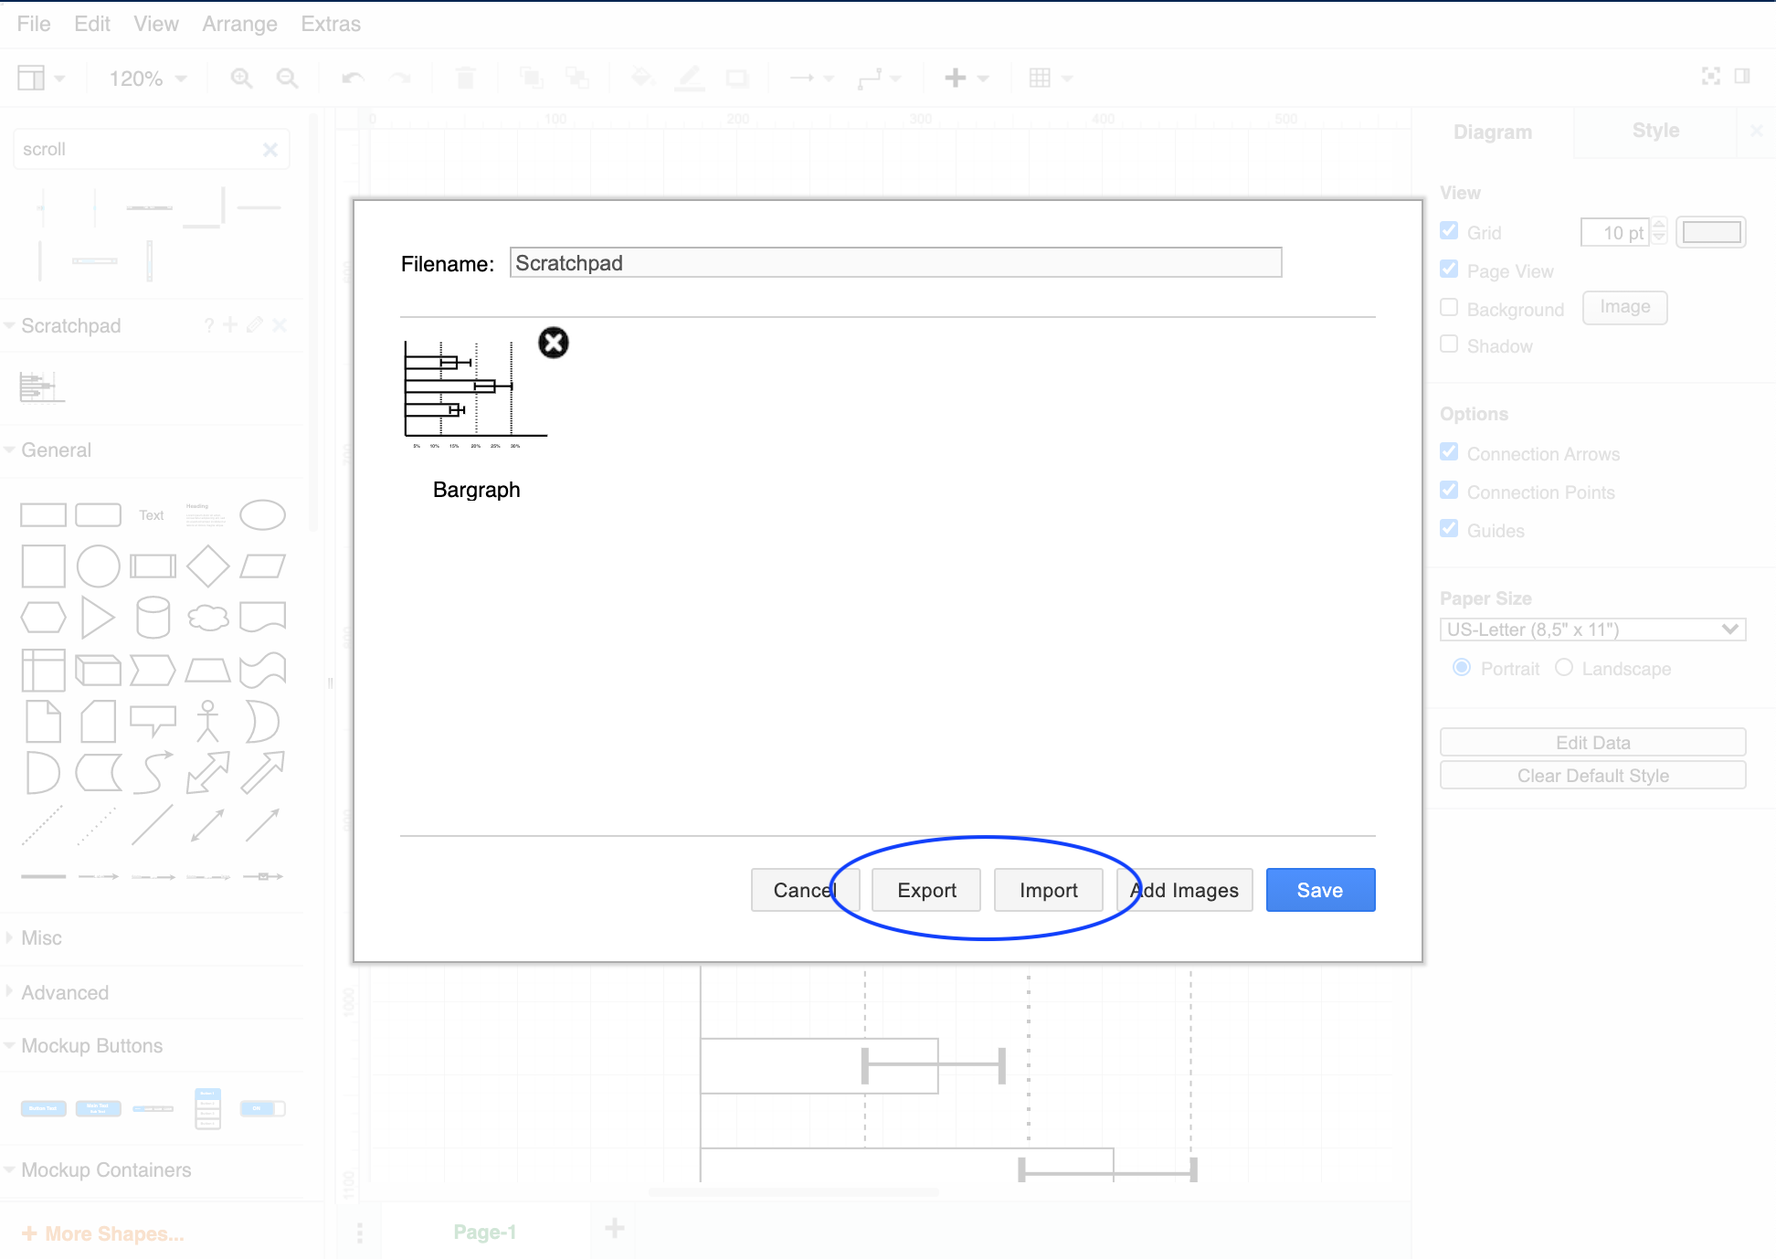Screen dimensions: 1776x1259
Task: Open the File menu
Action: coord(34,24)
